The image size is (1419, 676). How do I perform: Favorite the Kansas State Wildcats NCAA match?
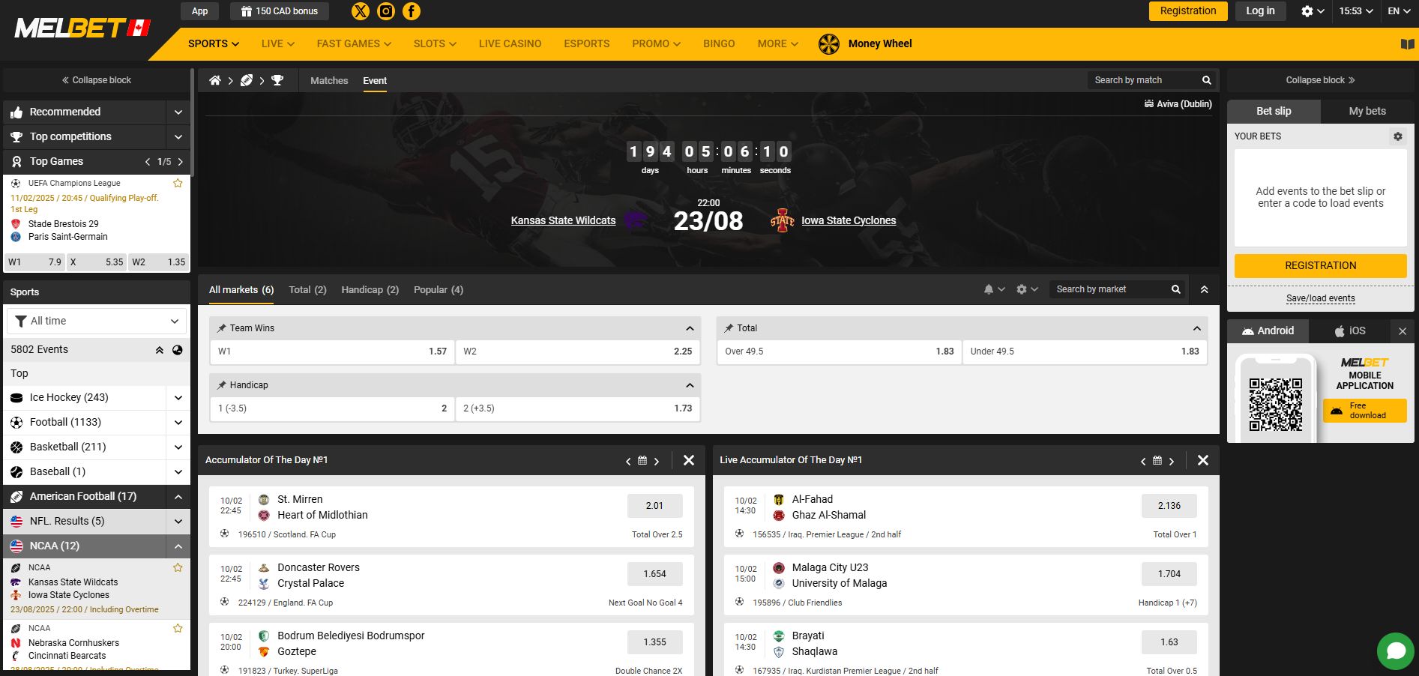click(x=178, y=567)
